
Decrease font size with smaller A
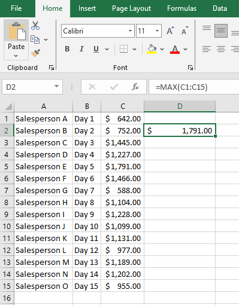coord(184,30)
